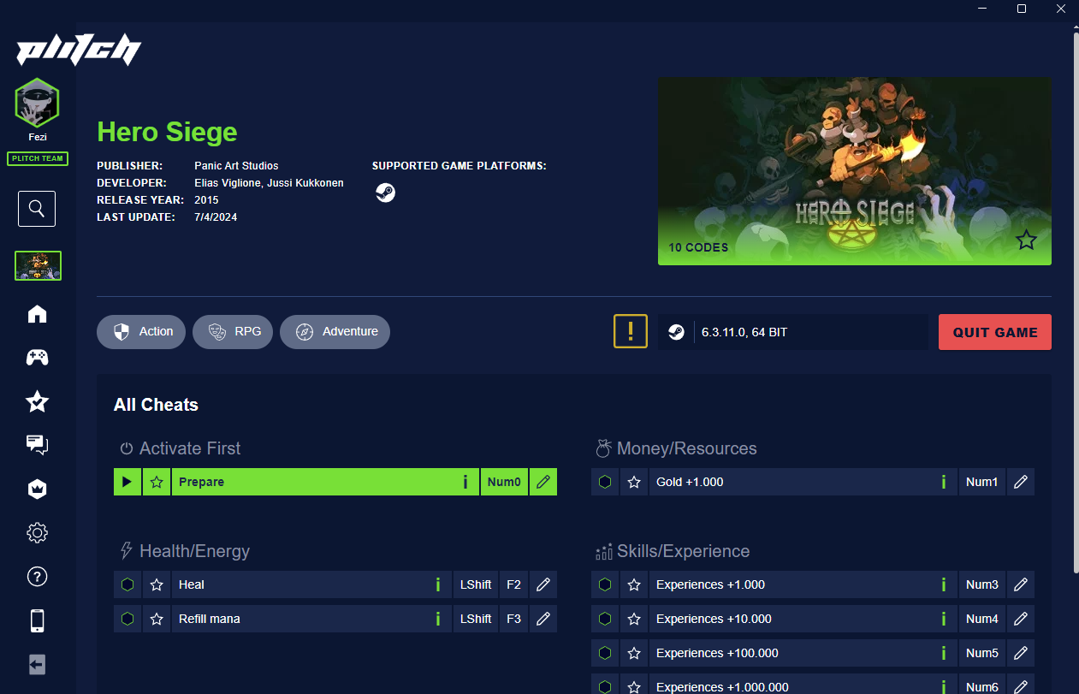The height and width of the screenshot is (694, 1079).
Task: Open the search icon in sidebar
Action: pyautogui.click(x=37, y=209)
